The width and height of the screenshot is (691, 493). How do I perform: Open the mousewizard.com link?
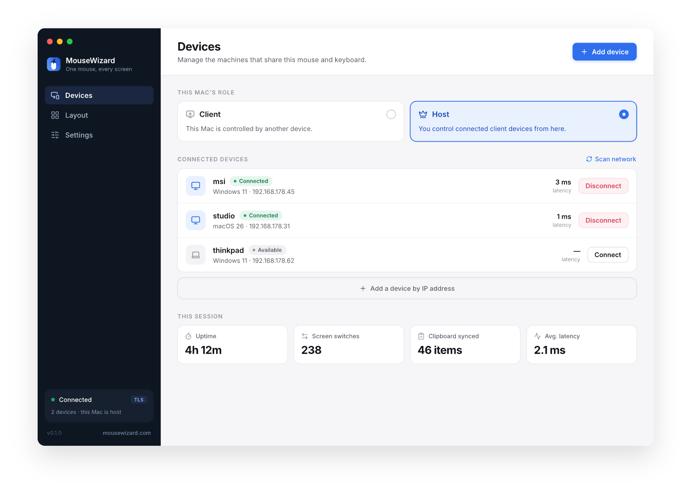[x=127, y=433]
